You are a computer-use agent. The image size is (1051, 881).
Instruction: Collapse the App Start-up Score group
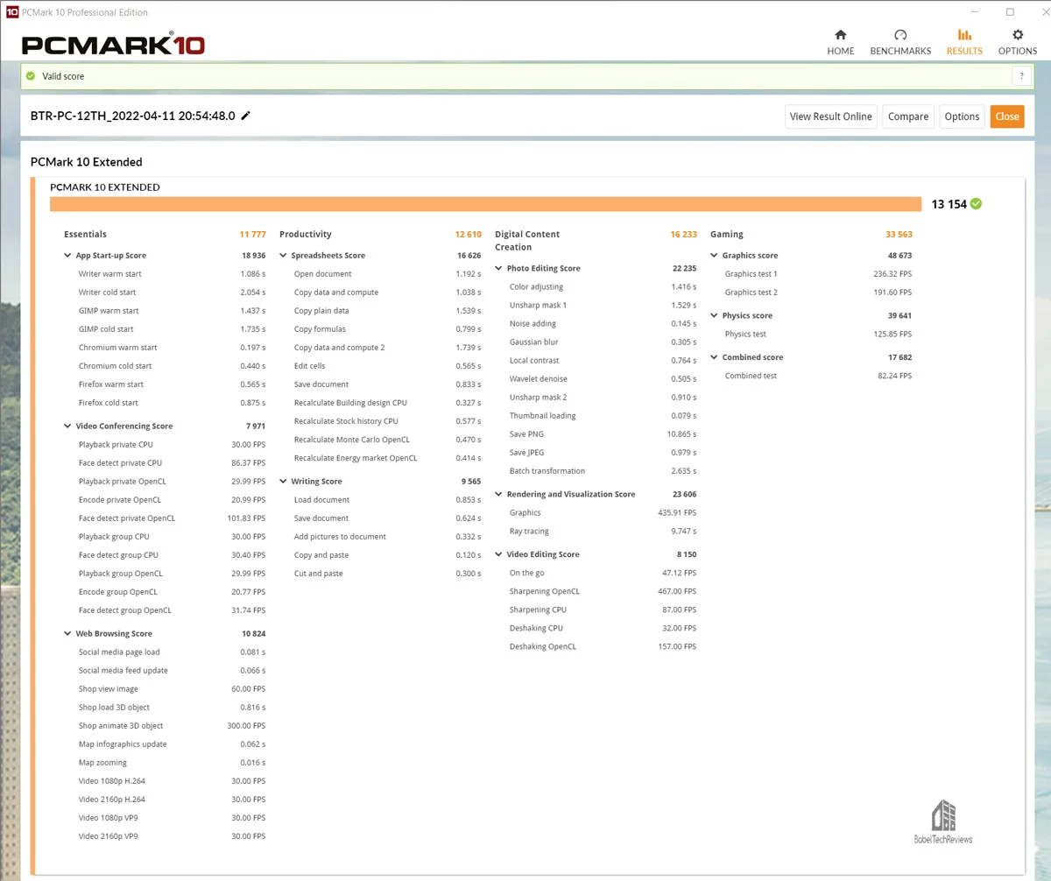click(68, 256)
